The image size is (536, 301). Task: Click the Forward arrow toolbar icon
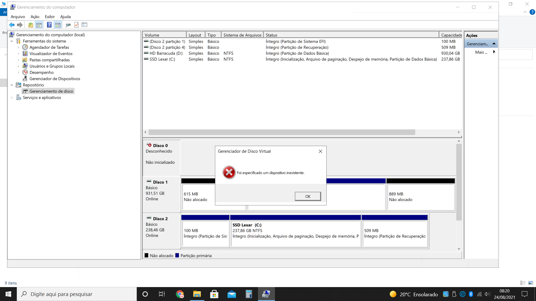pos(20,25)
